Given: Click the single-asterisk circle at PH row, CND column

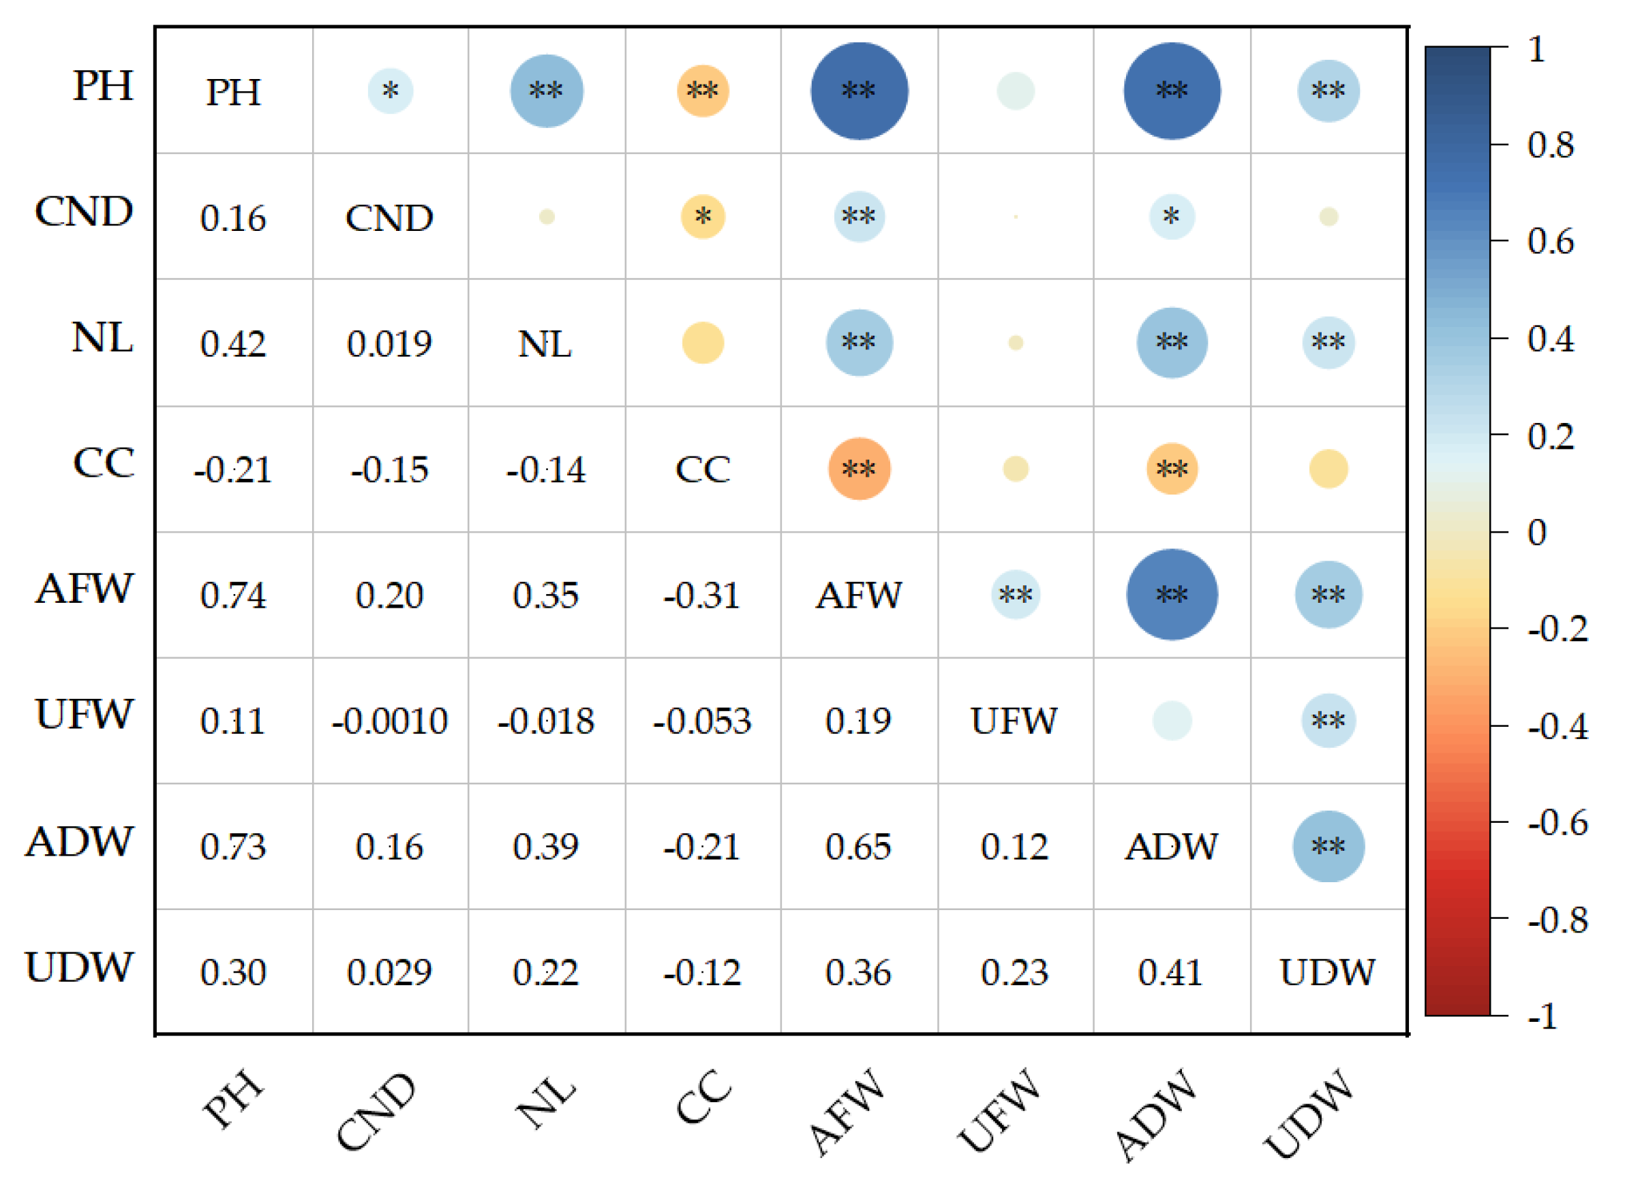Looking at the screenshot, I should (x=390, y=91).
